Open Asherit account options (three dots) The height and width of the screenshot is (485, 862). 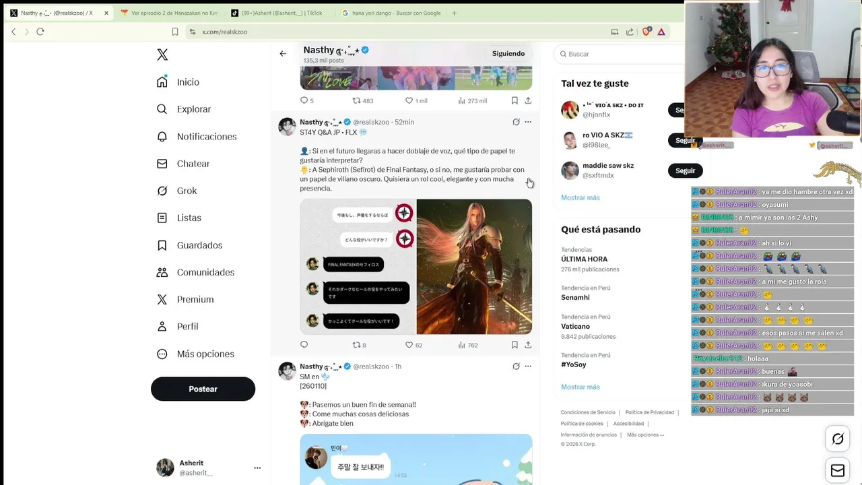pyautogui.click(x=257, y=467)
